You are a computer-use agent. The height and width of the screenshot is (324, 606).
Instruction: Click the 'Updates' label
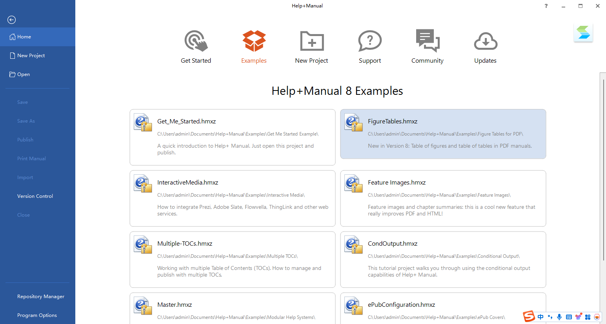coord(486,61)
